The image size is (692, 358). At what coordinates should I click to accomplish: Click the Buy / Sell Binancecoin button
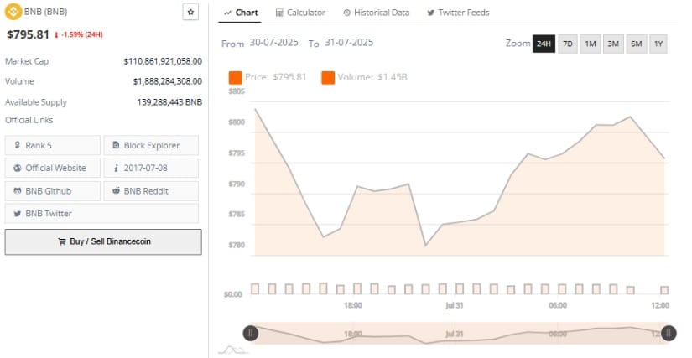click(x=103, y=241)
